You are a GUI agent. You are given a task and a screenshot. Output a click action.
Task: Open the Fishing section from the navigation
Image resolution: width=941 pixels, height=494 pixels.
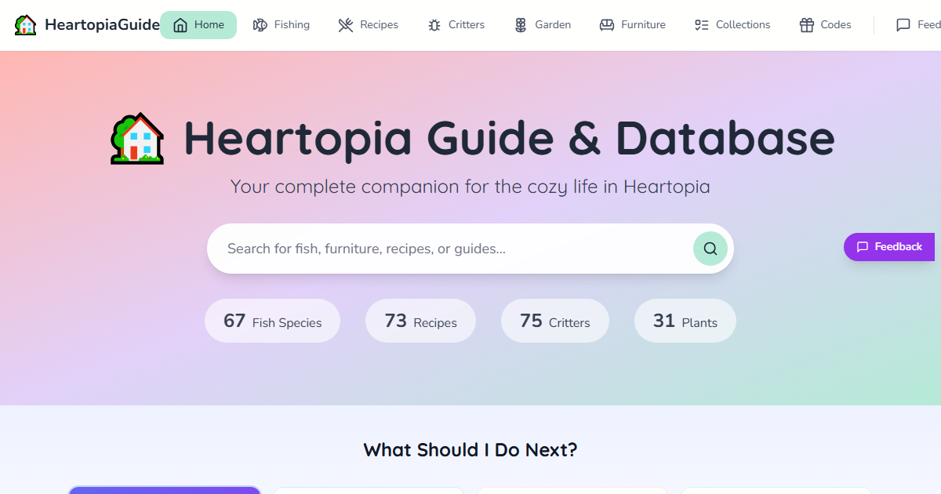[282, 24]
